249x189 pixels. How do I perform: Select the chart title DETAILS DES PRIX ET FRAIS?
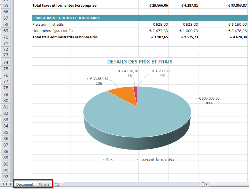pos(140,62)
